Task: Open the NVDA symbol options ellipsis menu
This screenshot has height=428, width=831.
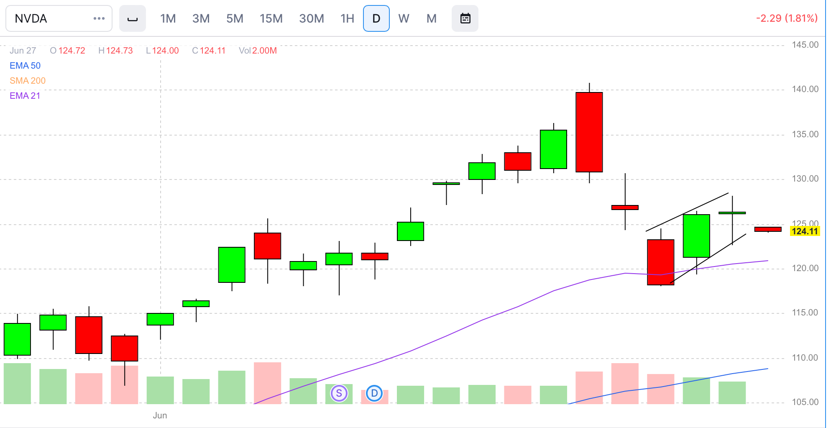Action: (99, 18)
